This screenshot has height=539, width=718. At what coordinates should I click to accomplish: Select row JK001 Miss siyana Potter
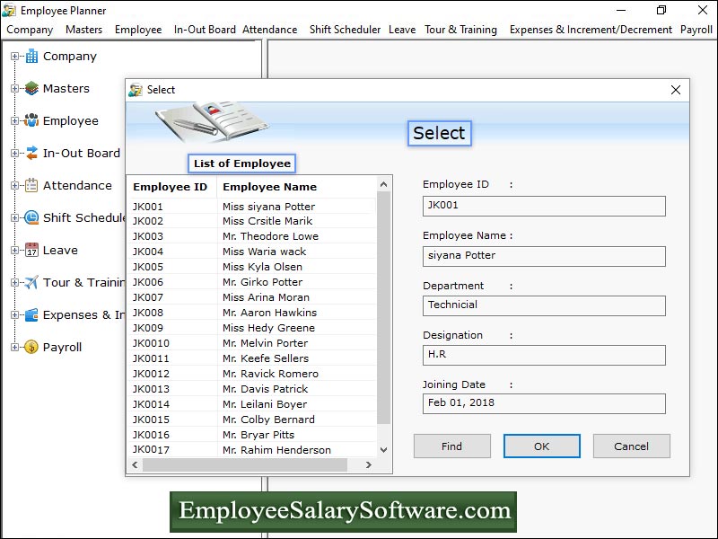252,207
